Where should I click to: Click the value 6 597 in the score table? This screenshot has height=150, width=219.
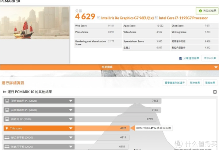pos(159,48)
